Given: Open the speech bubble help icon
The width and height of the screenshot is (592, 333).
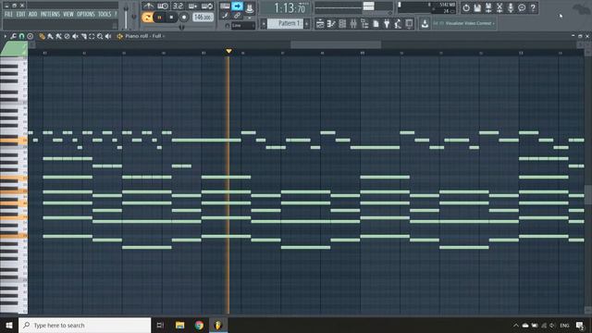Looking at the screenshot, I should 522,7.
